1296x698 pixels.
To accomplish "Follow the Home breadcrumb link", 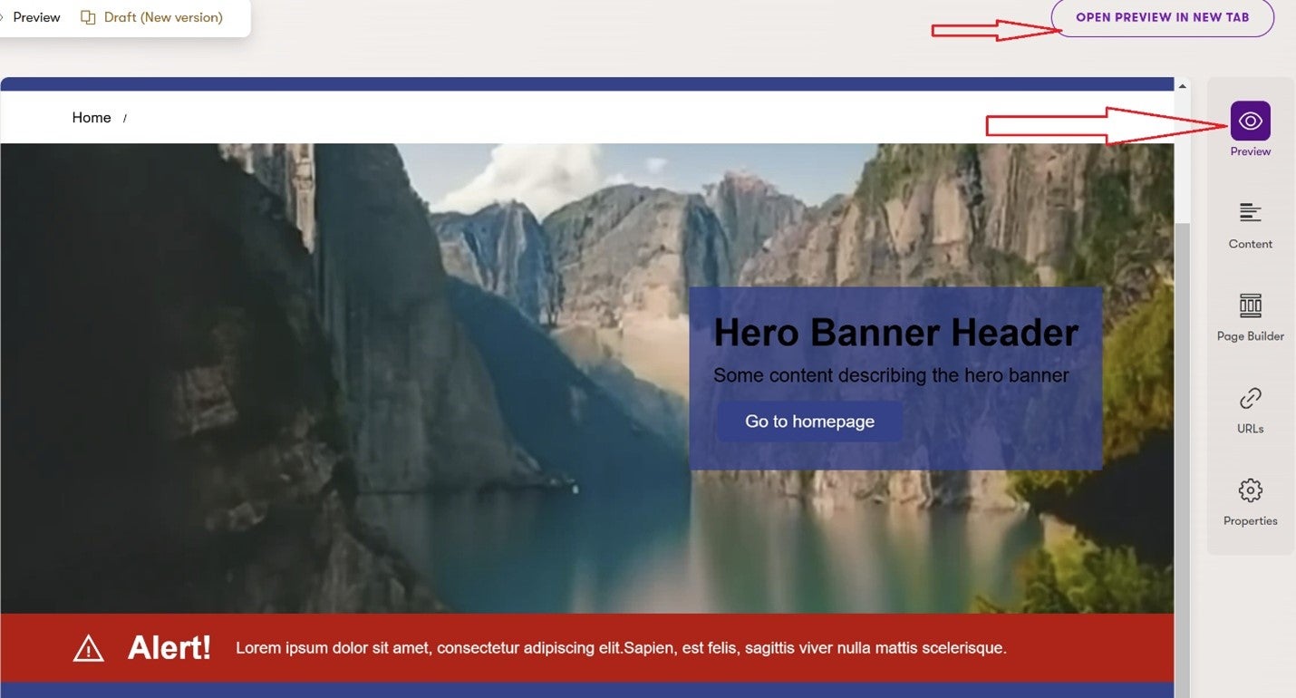I will (x=92, y=118).
